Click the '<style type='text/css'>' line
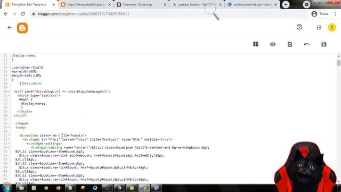Viewport: 341px width, 192px height. [39, 95]
